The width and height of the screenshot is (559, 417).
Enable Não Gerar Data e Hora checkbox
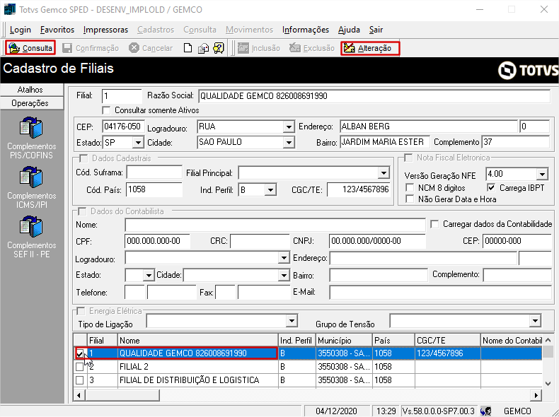[x=410, y=199]
